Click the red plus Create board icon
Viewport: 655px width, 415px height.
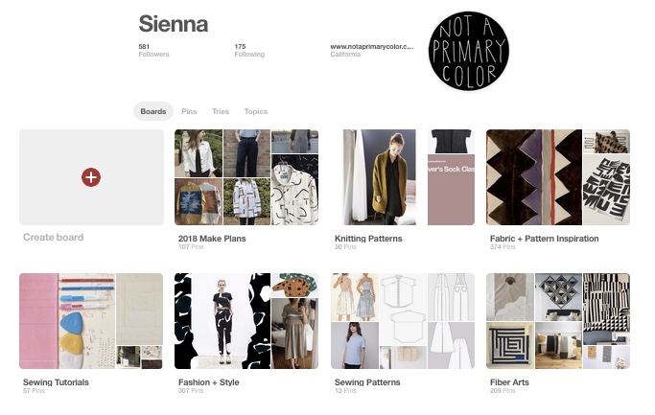point(91,177)
